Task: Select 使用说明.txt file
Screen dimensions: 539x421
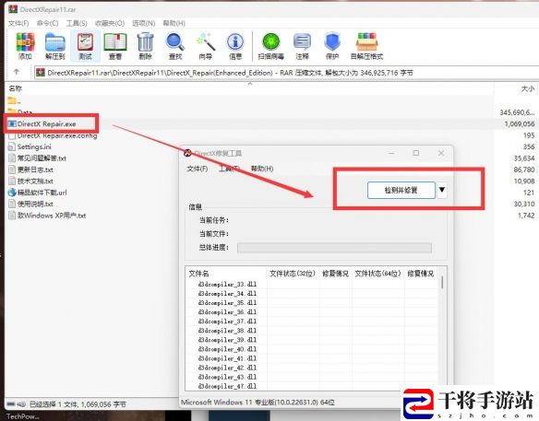Action: [x=30, y=205]
